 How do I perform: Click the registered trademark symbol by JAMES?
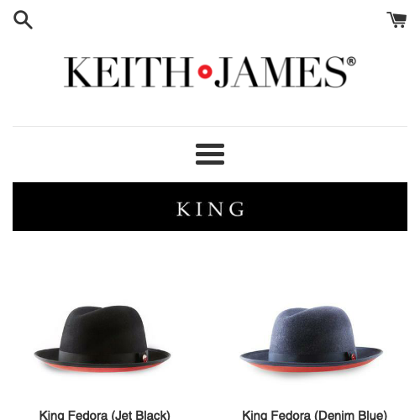351,61
